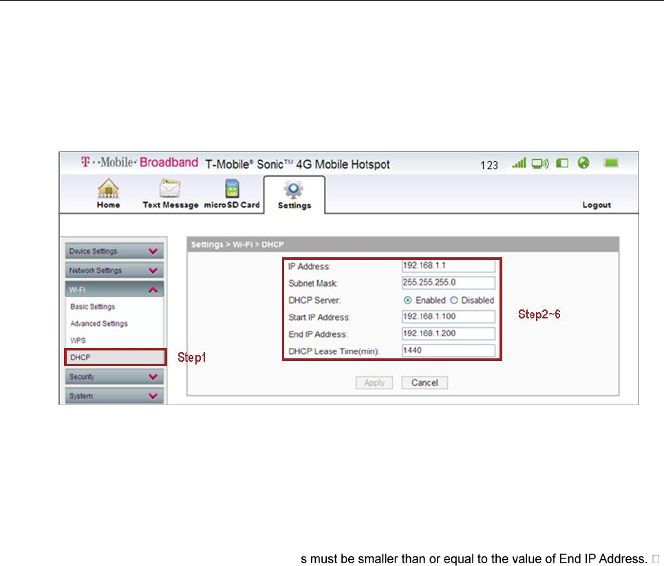
Task: Click the Cancel button
Action: pyautogui.click(x=425, y=382)
